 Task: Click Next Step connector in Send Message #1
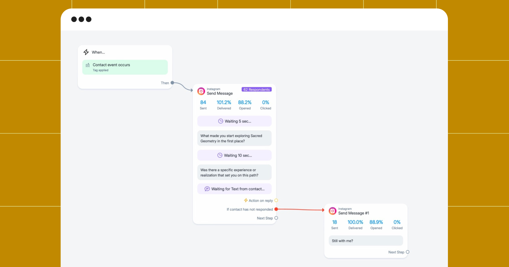click(407, 252)
